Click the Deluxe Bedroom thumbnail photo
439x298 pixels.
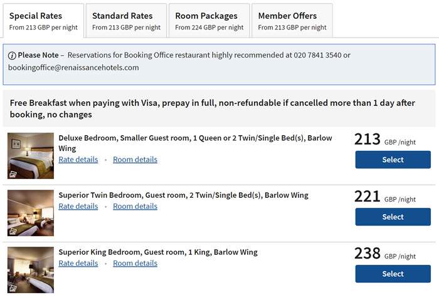[31, 156]
